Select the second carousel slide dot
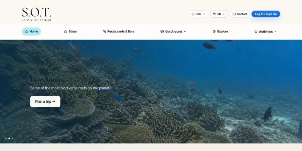Screen dimensions: 302x151 pyautogui.click(x=9, y=138)
